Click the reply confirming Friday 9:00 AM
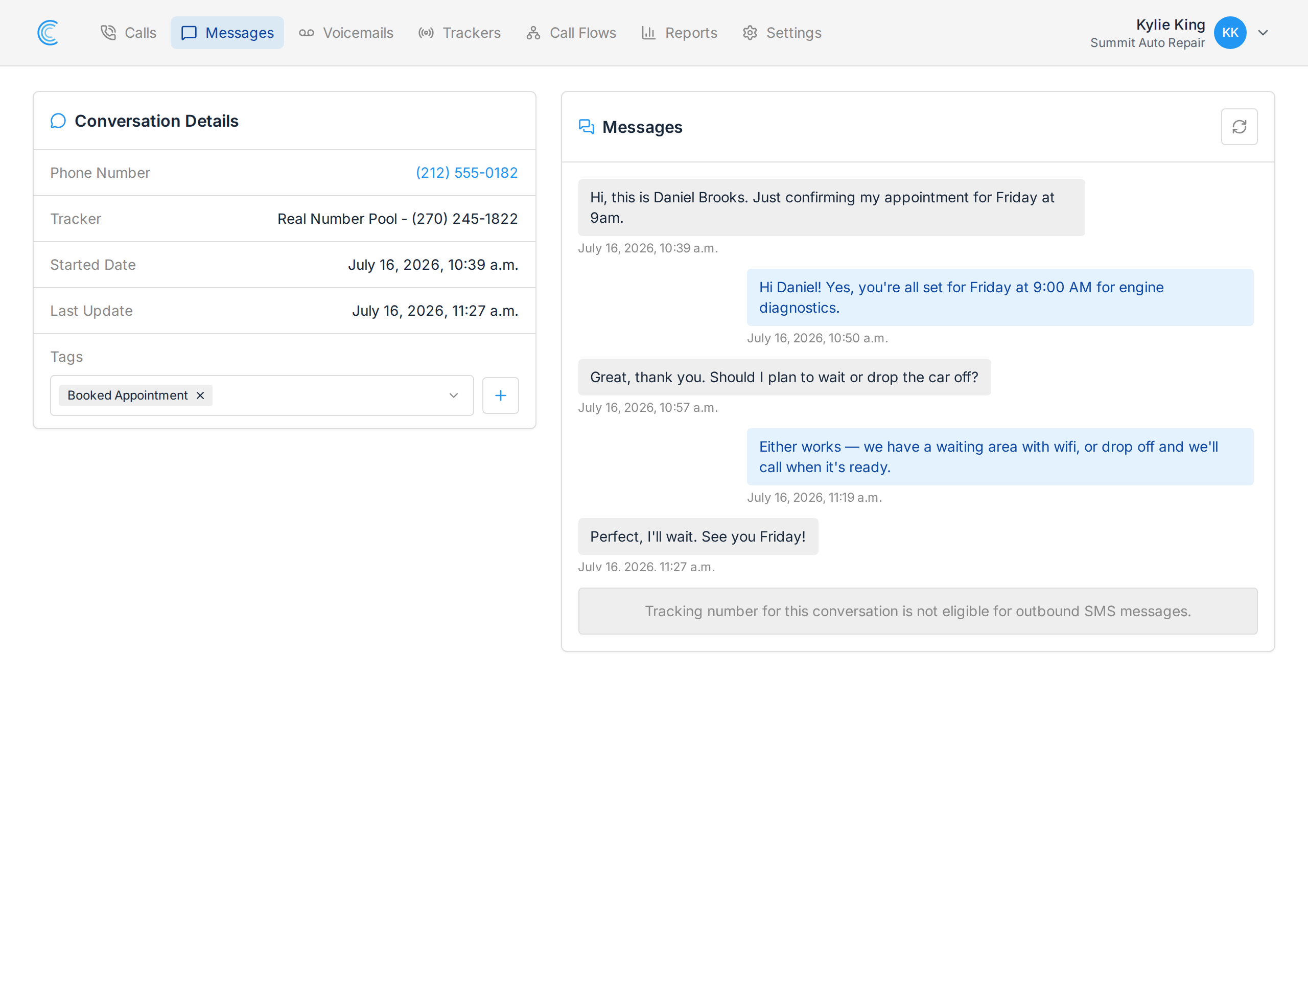 [x=1000, y=297]
